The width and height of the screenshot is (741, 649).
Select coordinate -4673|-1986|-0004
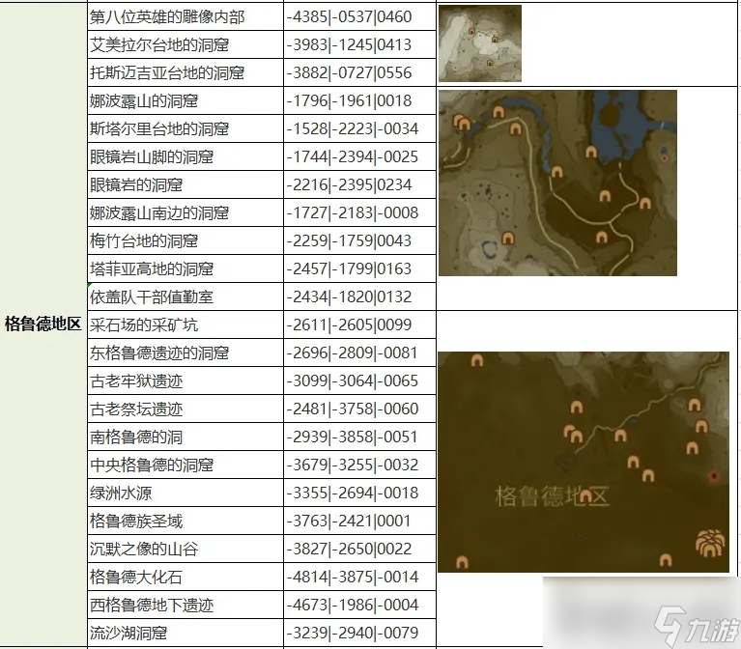[352, 606]
